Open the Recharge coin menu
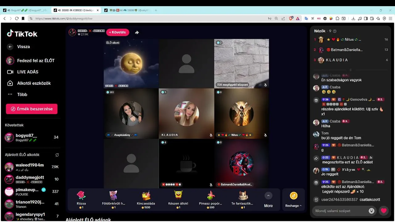The image size is (395, 222). click(x=293, y=200)
